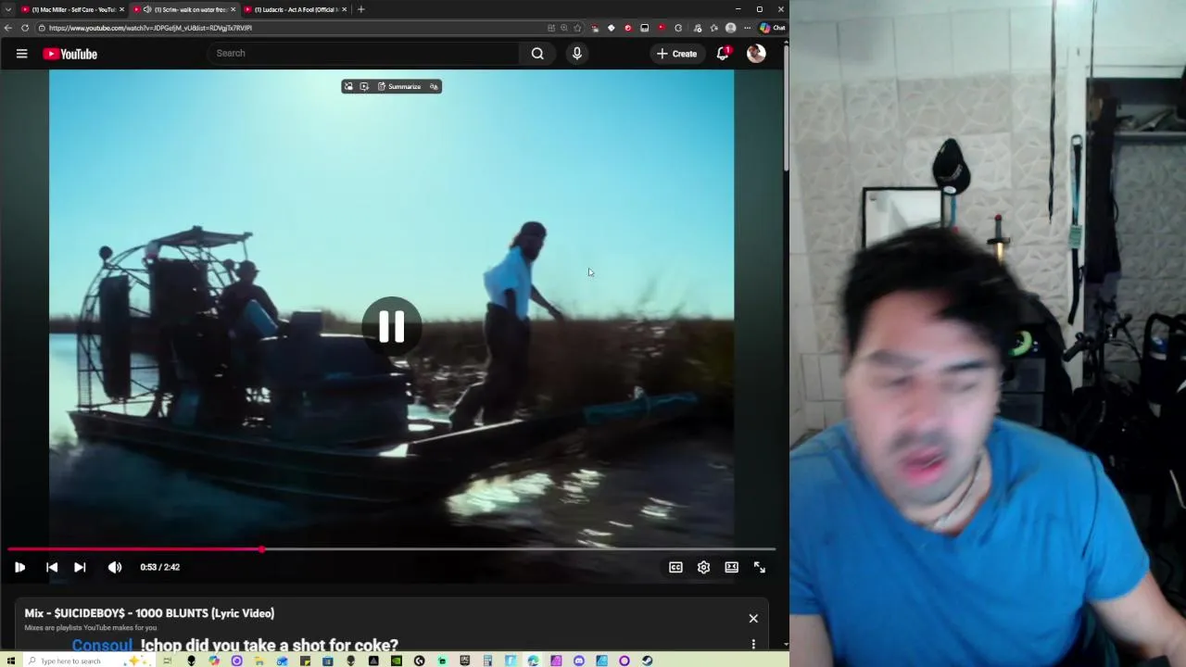
Task: Switch to Ludacris - Act A Fool tab
Action: 295,9
